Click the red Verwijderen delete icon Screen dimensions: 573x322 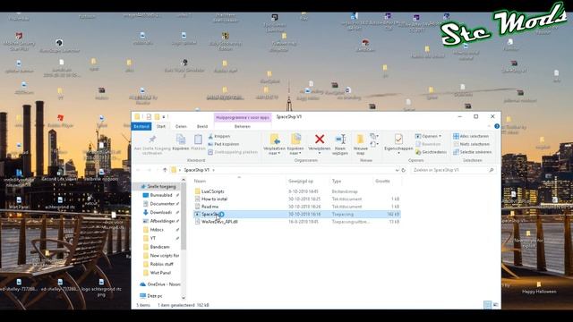pos(320,140)
